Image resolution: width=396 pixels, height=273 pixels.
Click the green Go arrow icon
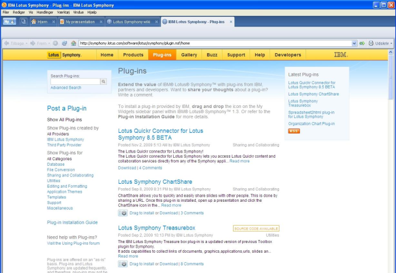click(x=362, y=44)
